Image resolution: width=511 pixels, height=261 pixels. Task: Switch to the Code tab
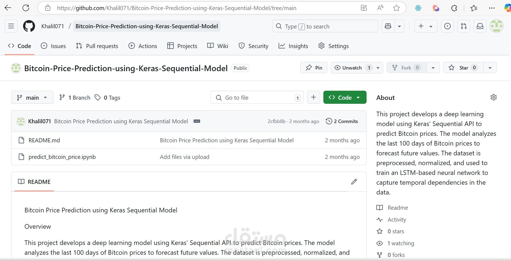point(20,46)
